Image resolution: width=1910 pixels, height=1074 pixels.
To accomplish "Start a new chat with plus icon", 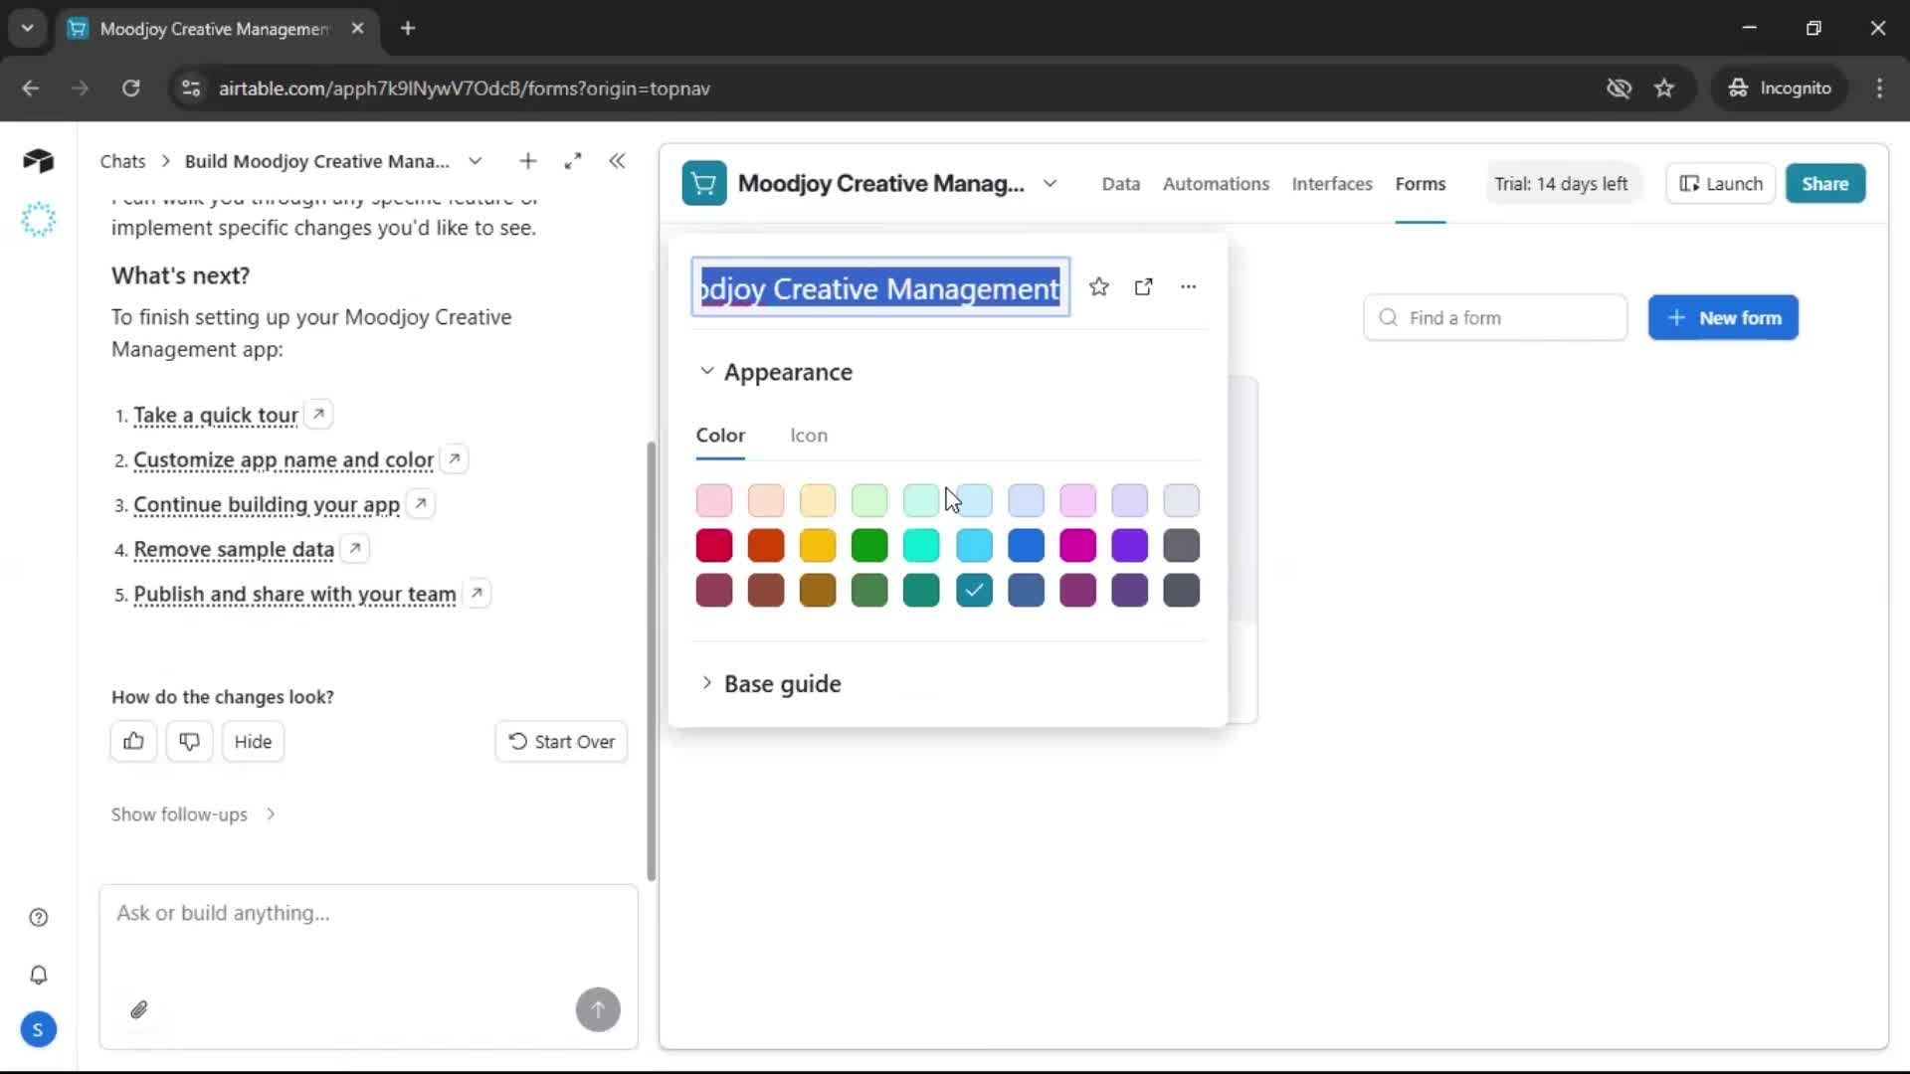I will click(x=527, y=161).
